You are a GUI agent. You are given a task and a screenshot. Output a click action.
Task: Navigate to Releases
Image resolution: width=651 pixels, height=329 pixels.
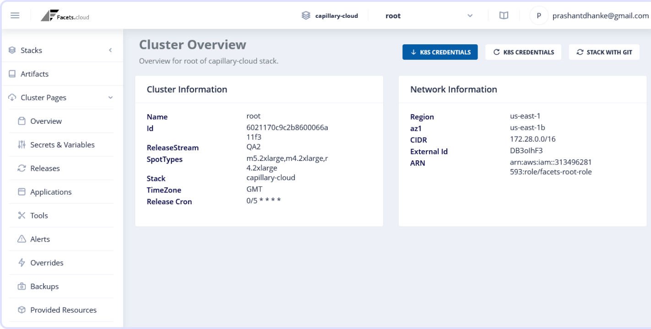[x=61, y=168]
